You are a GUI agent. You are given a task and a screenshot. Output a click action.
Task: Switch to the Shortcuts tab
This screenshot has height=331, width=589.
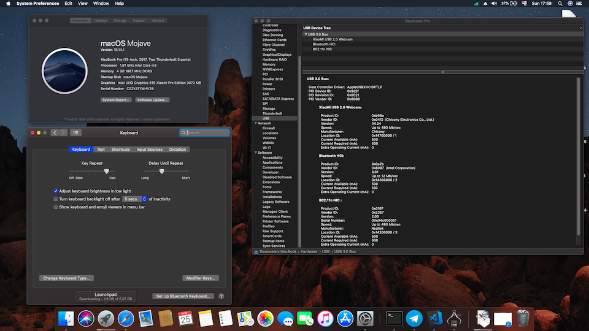pos(120,150)
